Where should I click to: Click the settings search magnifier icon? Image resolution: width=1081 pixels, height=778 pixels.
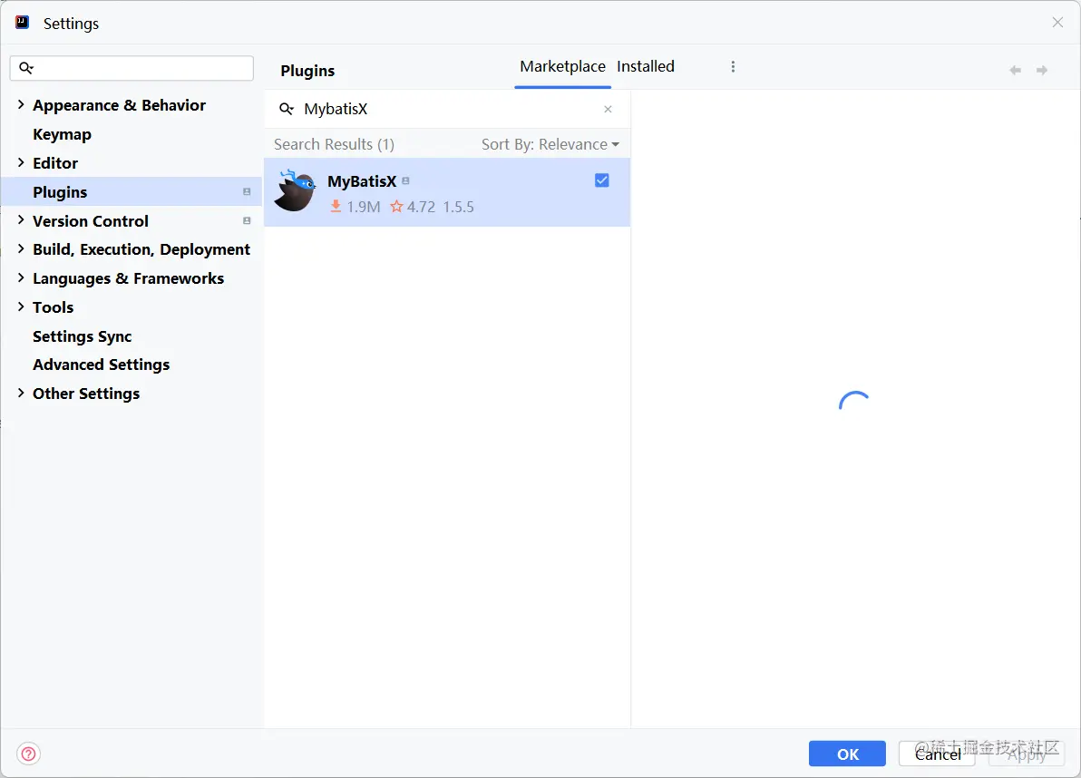click(26, 67)
